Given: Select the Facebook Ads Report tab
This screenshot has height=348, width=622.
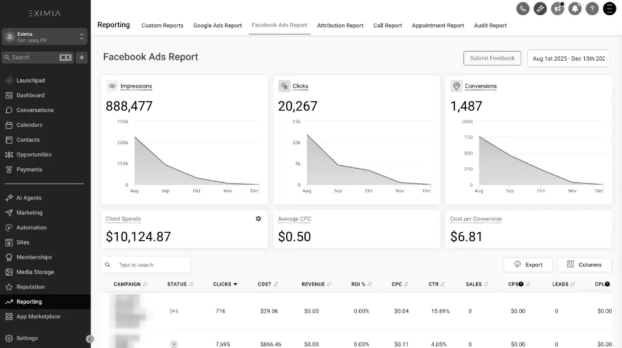Looking at the screenshot, I should pos(279,25).
